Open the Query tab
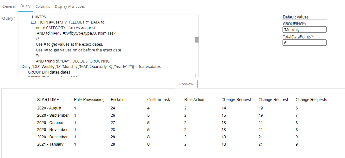345x158 pixels. (x=25, y=6)
